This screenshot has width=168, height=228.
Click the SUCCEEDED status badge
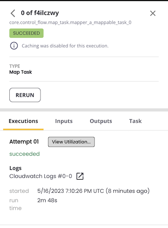point(27,33)
